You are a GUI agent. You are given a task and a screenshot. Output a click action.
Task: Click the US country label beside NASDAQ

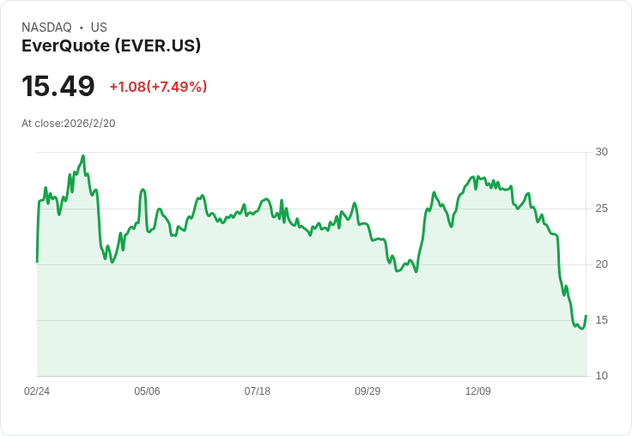pyautogui.click(x=99, y=27)
